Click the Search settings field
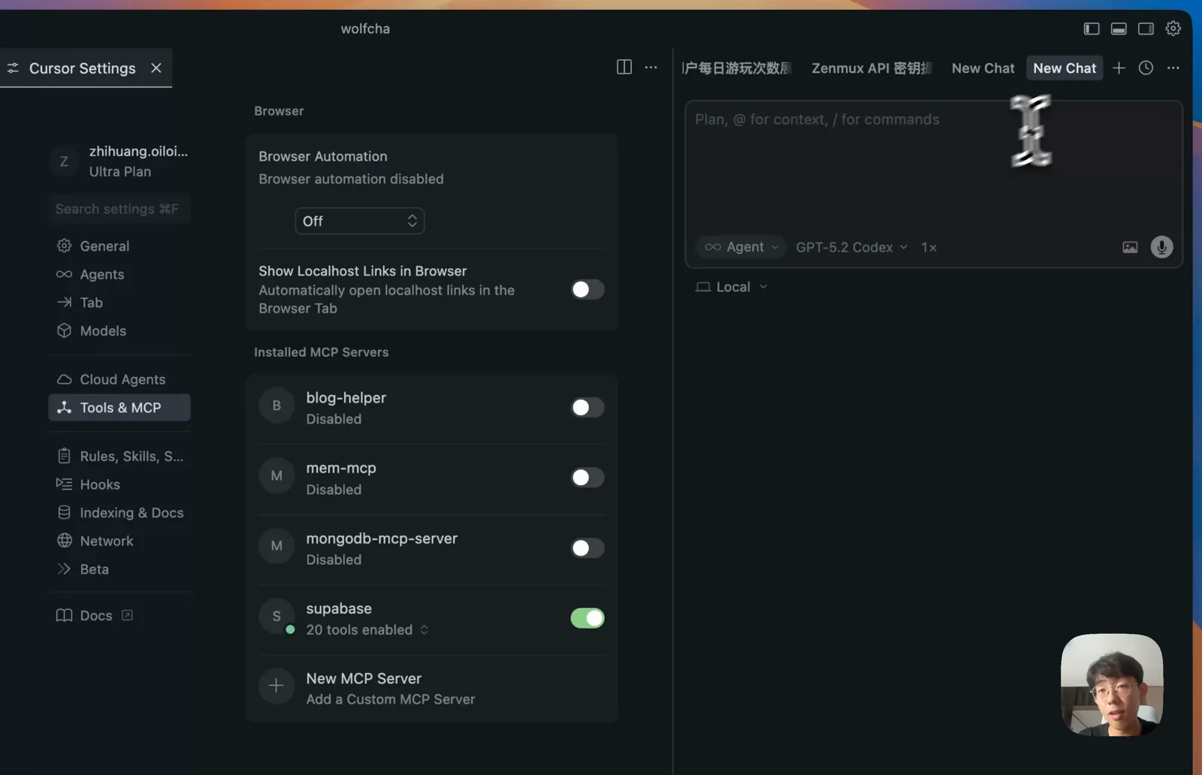Screen dimensions: 1202x775 coord(119,209)
